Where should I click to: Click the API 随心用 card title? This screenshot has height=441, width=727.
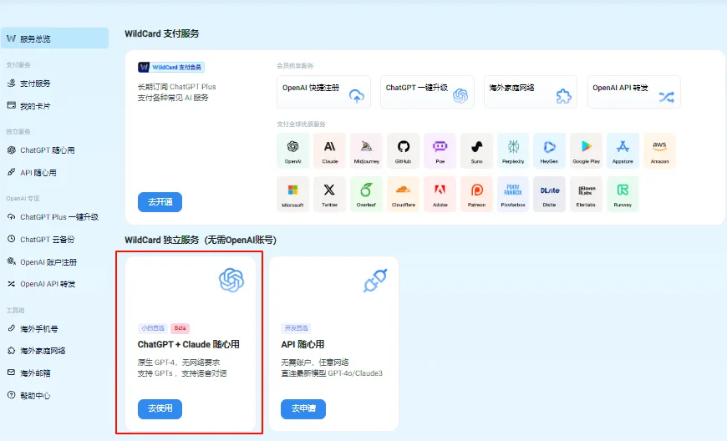pos(302,344)
